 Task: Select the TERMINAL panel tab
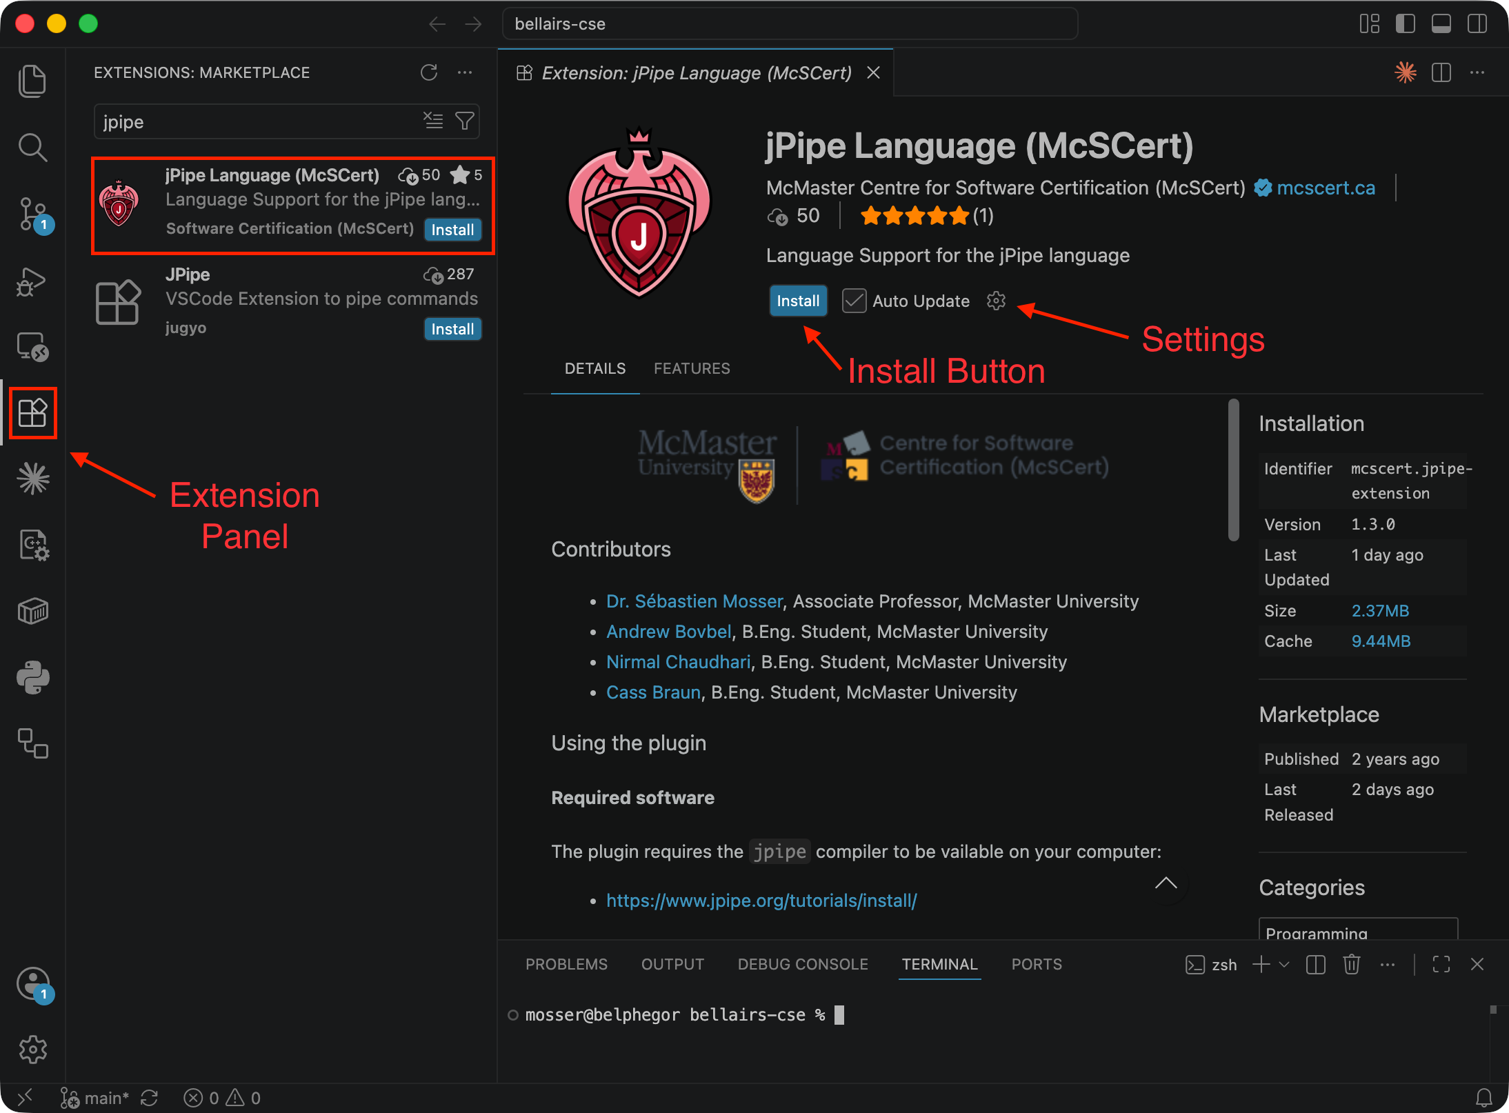(939, 964)
